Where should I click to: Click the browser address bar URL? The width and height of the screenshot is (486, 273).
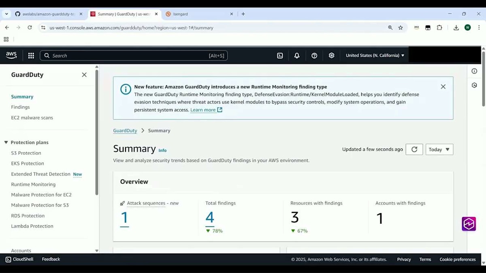[x=131, y=28]
